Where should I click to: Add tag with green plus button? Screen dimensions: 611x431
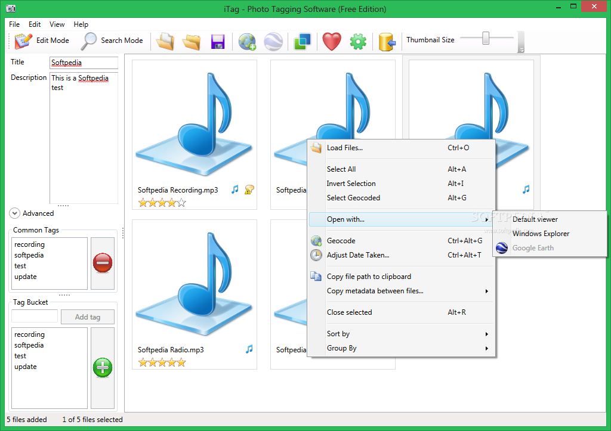pos(103,368)
